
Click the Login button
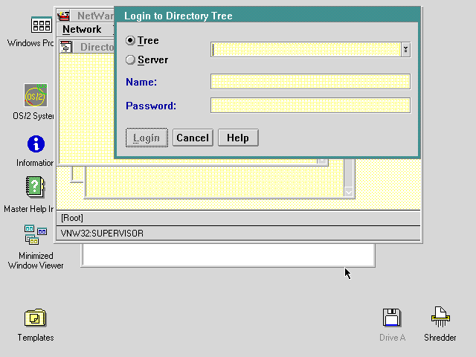147,138
